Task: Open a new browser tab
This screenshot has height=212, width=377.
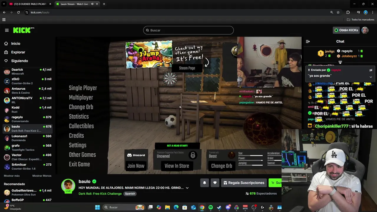Action: [104, 4]
